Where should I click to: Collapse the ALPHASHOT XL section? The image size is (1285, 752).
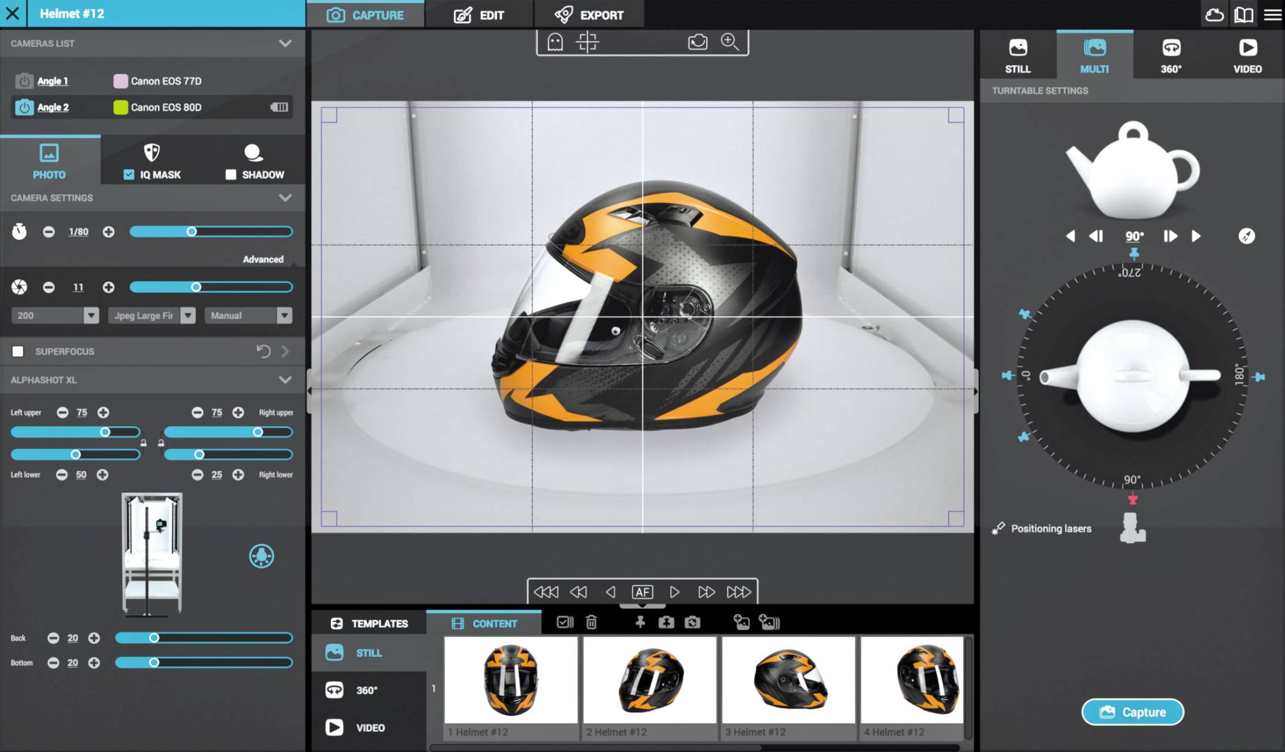click(285, 380)
